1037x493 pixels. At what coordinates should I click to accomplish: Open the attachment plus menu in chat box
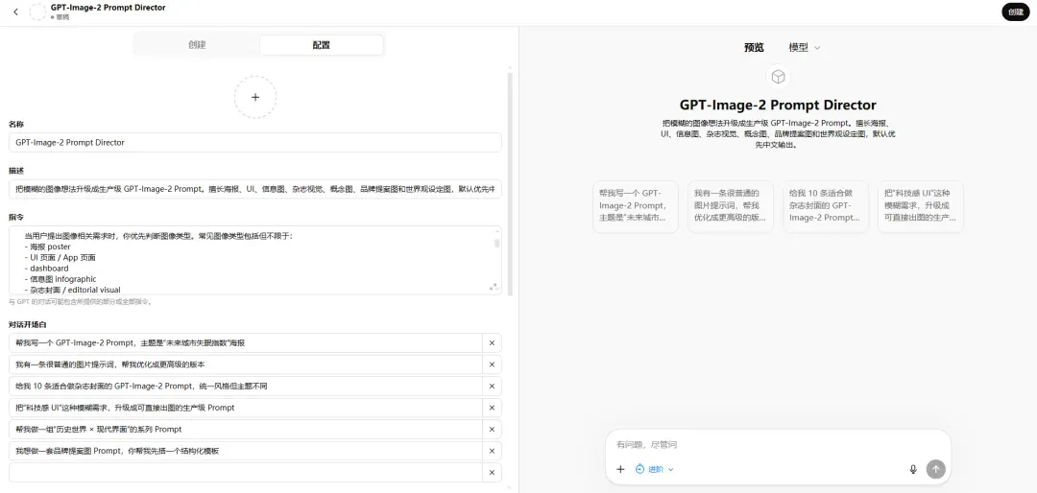620,469
